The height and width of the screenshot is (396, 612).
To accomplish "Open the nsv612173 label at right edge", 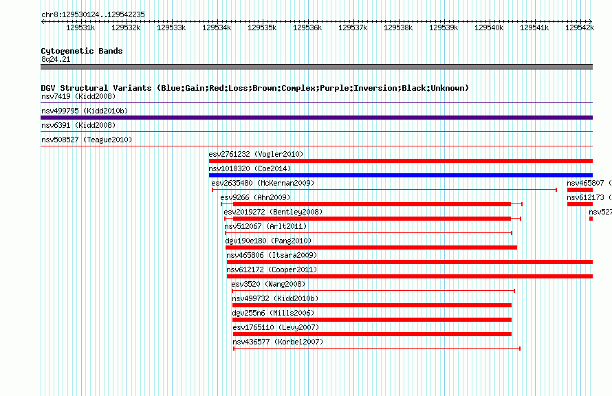I will coord(589,197).
